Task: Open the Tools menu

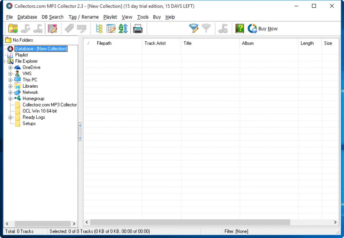Action: [143, 17]
